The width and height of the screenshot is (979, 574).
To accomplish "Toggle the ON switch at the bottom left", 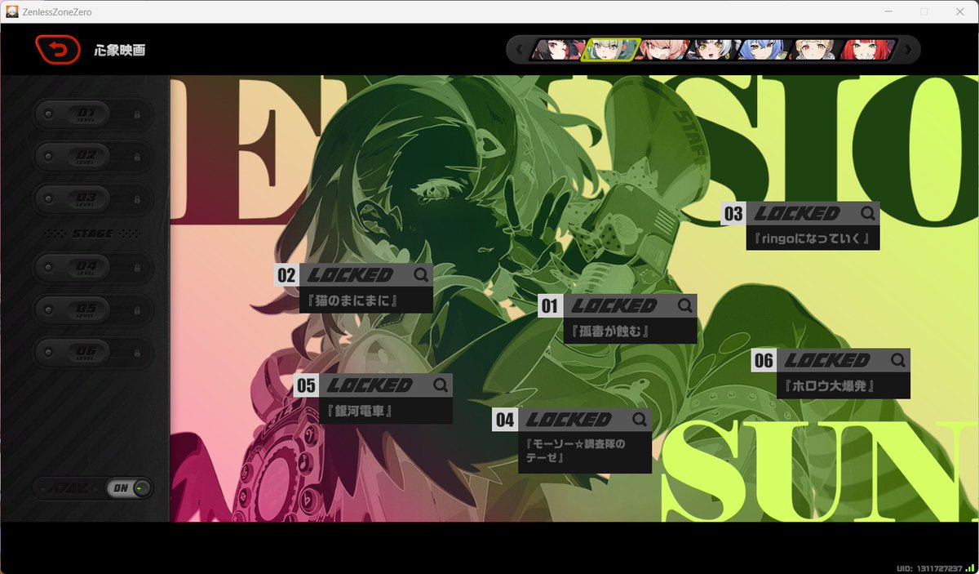I will 129,488.
